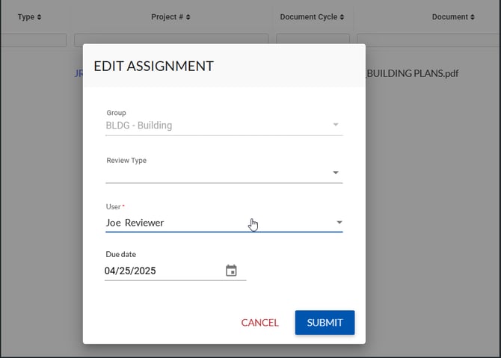Submit the edited assignment

pos(325,323)
